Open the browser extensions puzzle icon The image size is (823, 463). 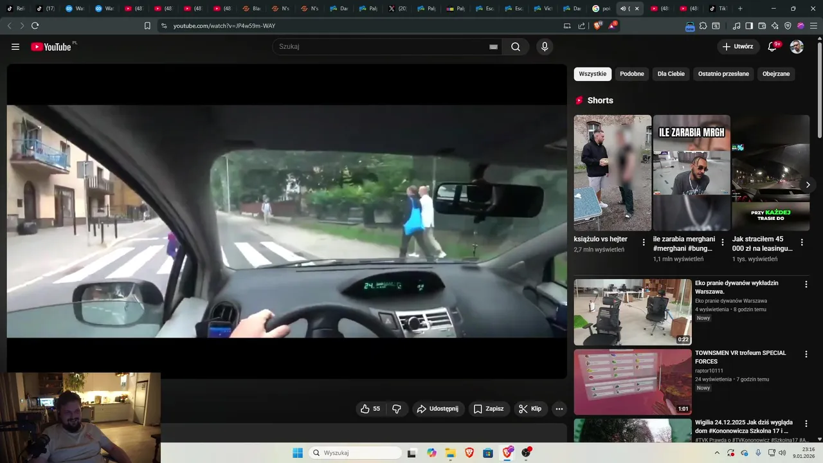pyautogui.click(x=703, y=26)
